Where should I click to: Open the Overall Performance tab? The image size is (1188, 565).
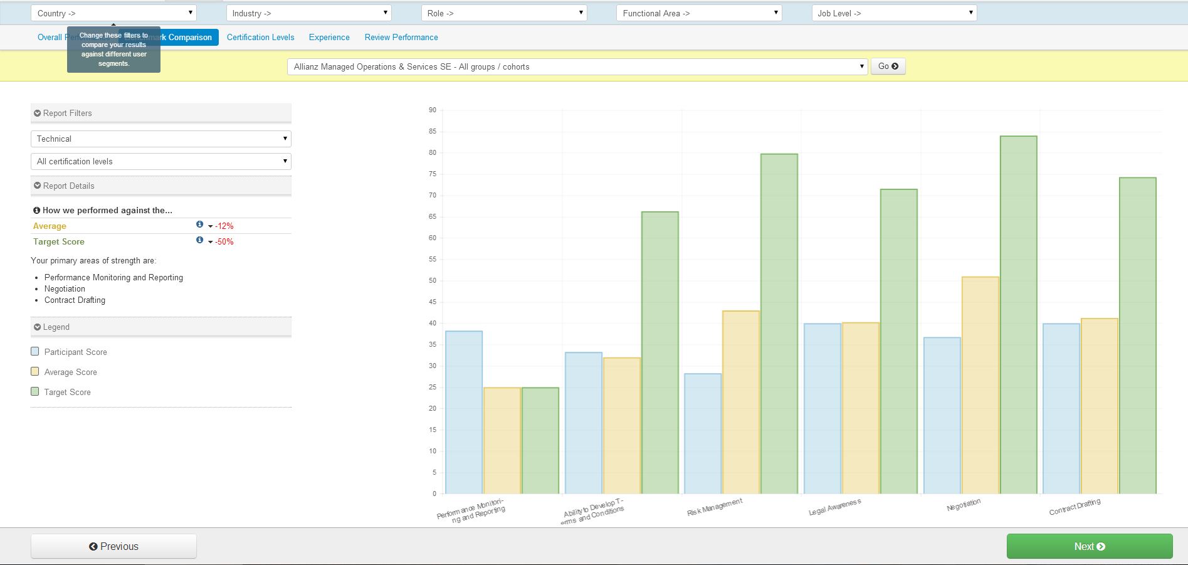(50, 37)
